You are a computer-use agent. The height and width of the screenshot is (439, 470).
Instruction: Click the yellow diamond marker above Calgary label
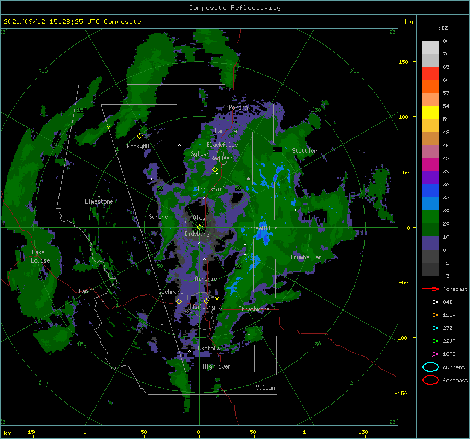pyautogui.click(x=206, y=301)
